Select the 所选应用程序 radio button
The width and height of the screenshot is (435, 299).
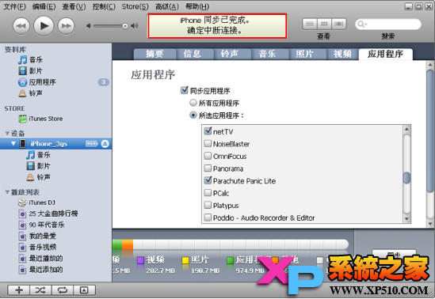point(193,115)
